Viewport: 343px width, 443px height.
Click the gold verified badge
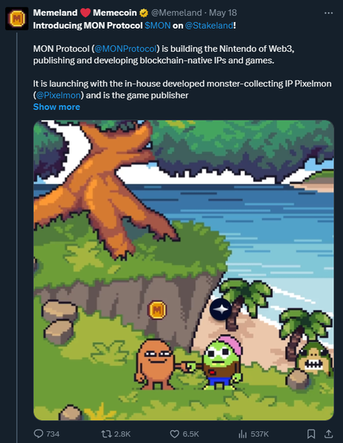144,13
